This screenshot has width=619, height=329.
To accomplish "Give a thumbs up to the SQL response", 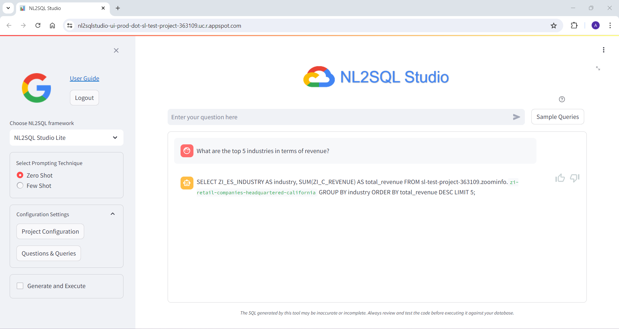I will tap(560, 178).
